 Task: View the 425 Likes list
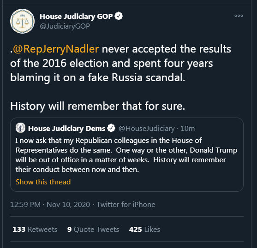coord(144,230)
